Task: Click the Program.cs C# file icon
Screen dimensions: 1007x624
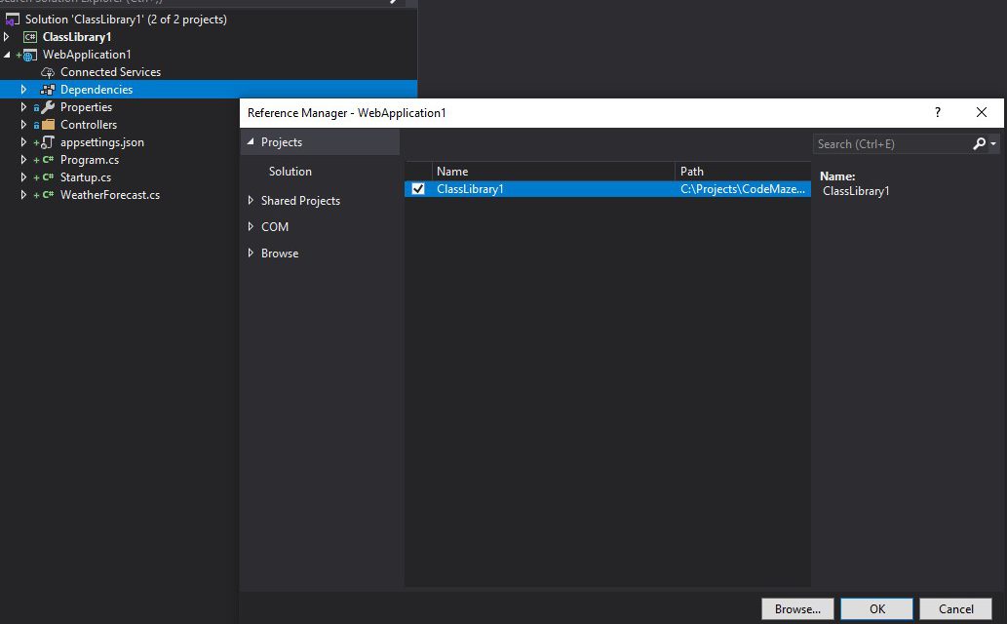Action: tap(48, 160)
